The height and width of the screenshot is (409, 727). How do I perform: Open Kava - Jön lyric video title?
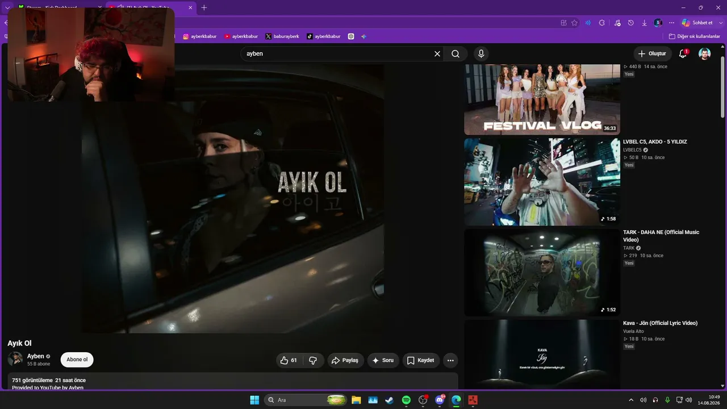click(x=660, y=323)
